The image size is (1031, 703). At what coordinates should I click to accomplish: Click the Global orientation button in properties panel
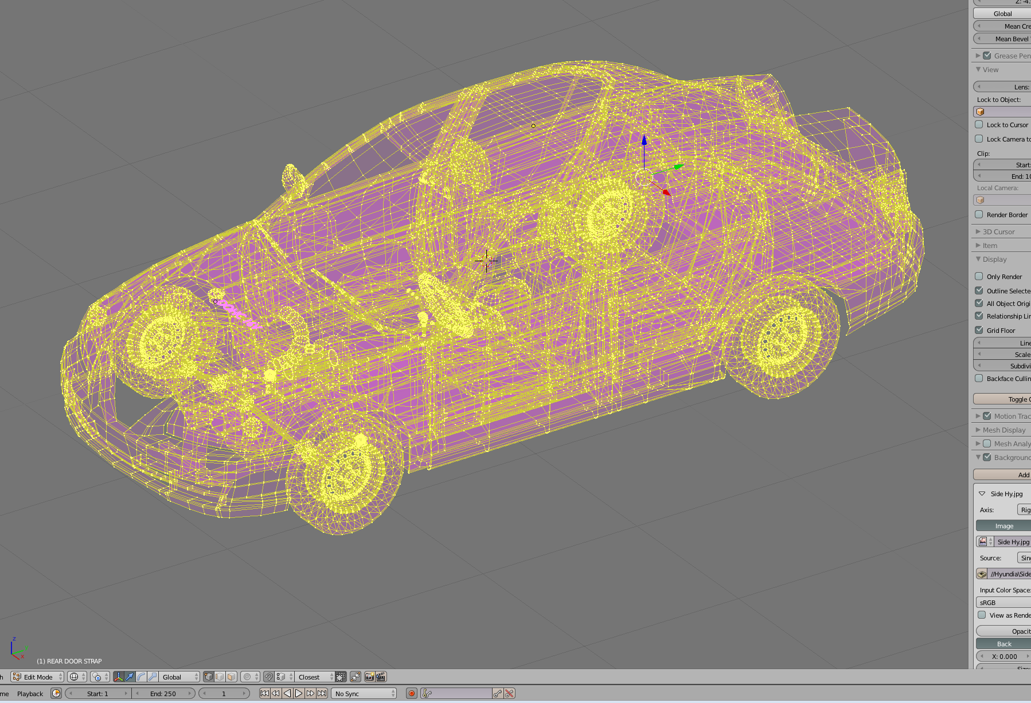point(1002,13)
